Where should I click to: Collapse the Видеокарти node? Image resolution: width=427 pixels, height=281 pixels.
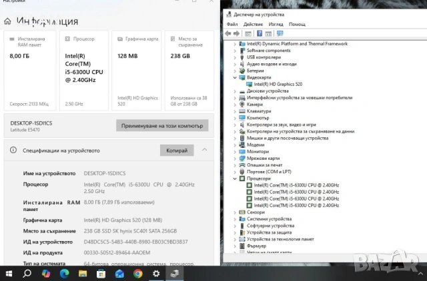tap(235, 78)
